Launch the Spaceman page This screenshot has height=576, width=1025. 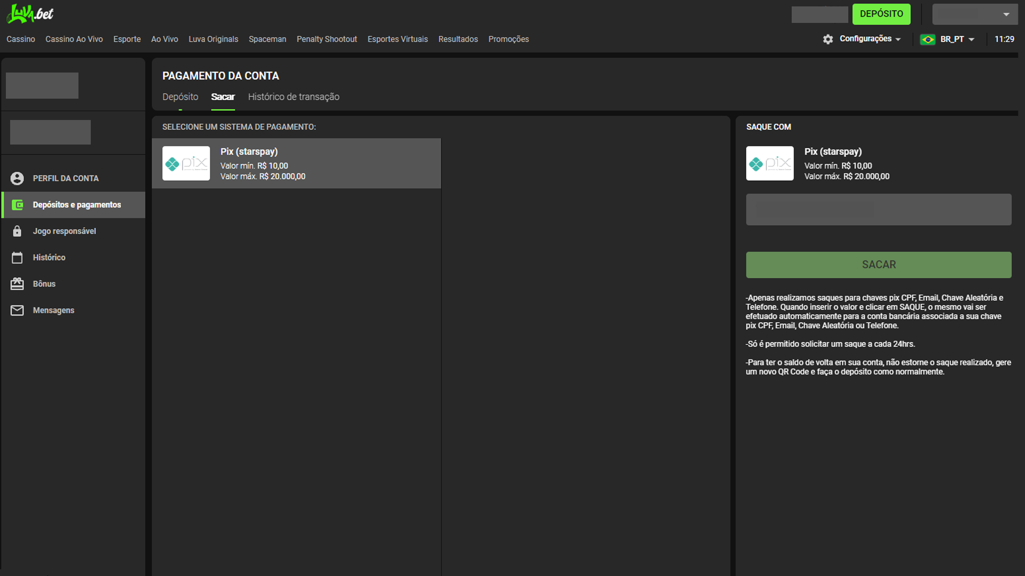point(267,39)
